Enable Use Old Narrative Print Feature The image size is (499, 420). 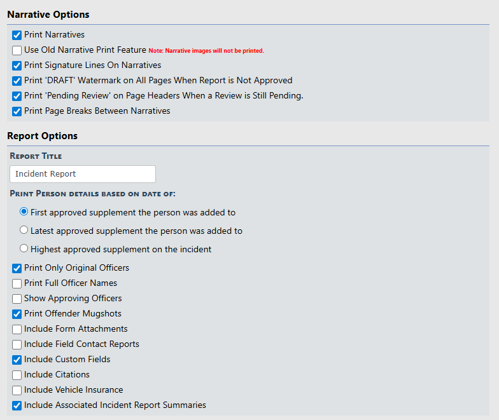click(x=17, y=50)
